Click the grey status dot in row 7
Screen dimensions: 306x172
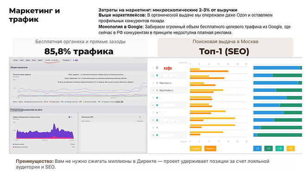point(157,113)
